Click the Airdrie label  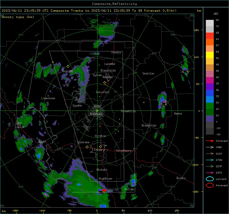(x=100, y=136)
